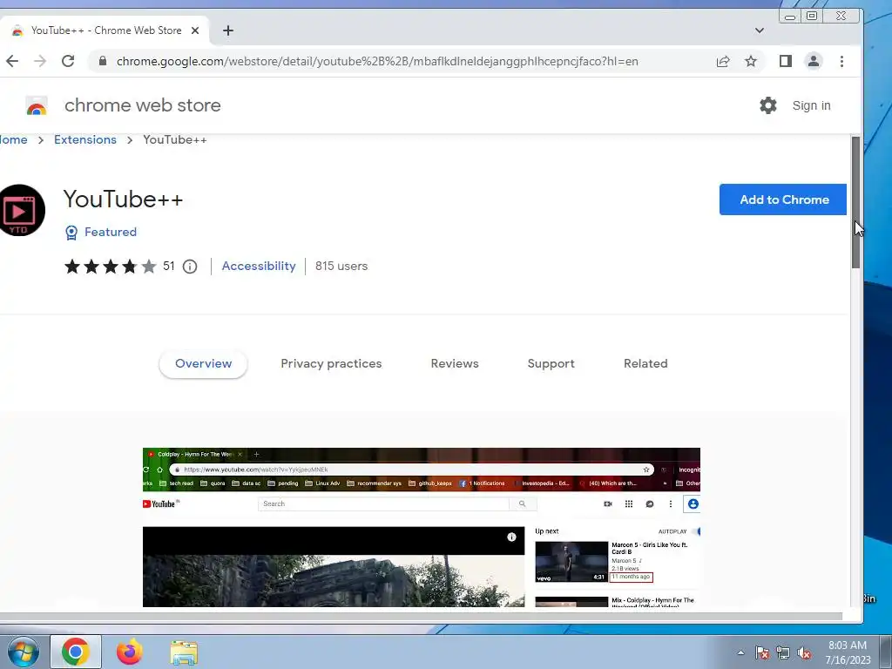Click the extension screenshot preview image

(x=422, y=527)
